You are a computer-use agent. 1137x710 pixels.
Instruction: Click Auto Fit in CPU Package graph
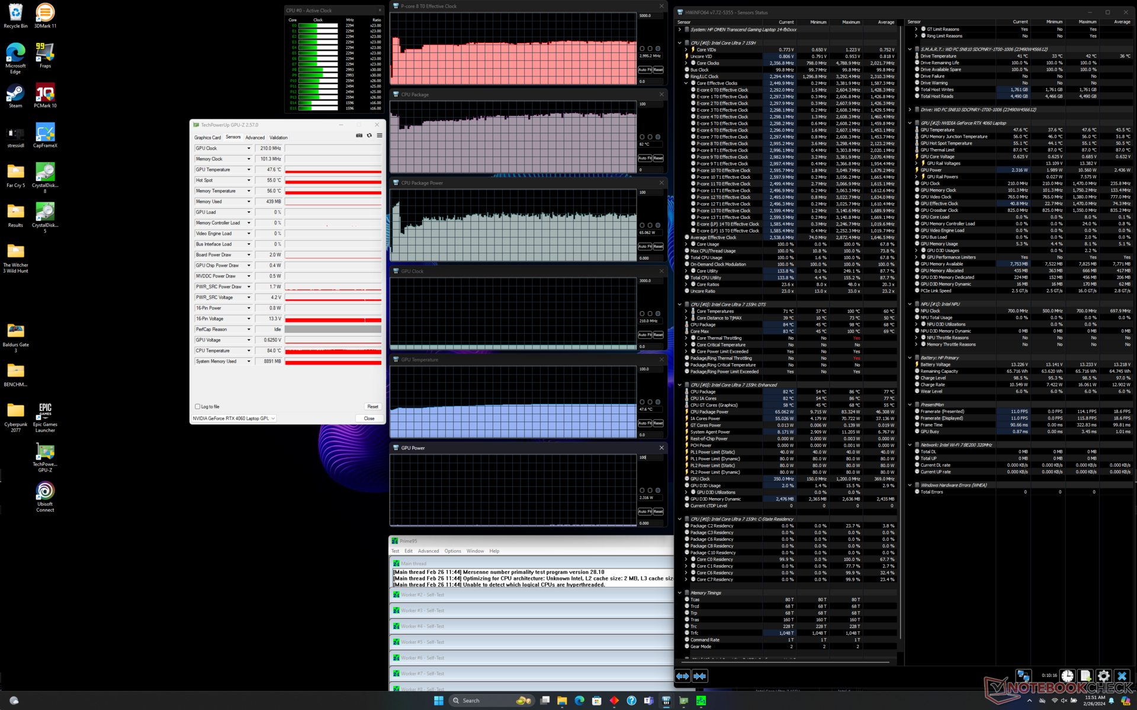[x=644, y=158]
